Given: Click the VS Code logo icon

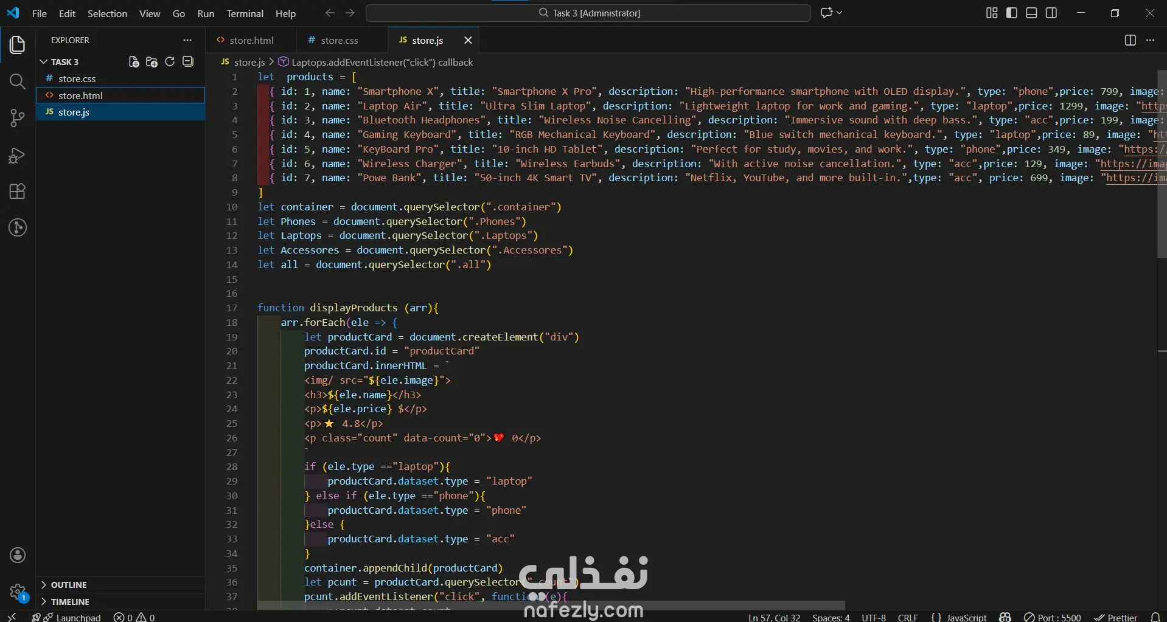Looking at the screenshot, I should [x=13, y=13].
